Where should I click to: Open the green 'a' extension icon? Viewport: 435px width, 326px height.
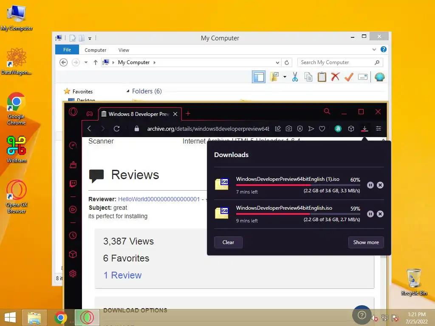pyautogui.click(x=338, y=129)
